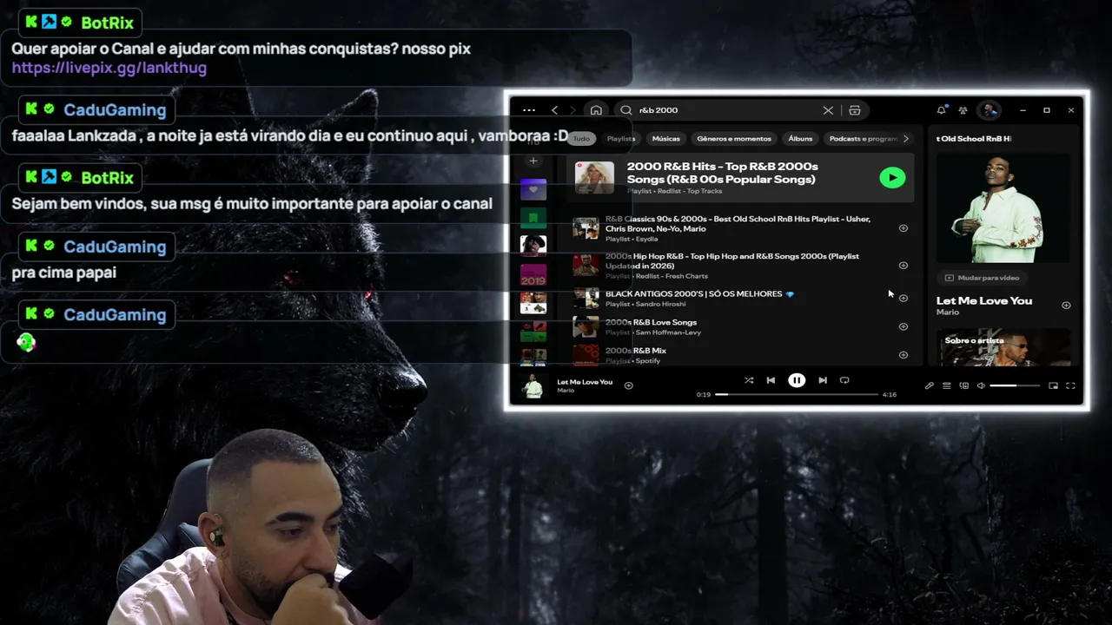Open R&B Classics 90s & 2000s playlist
Viewport: 1112px width, 625px height.
[x=738, y=224]
